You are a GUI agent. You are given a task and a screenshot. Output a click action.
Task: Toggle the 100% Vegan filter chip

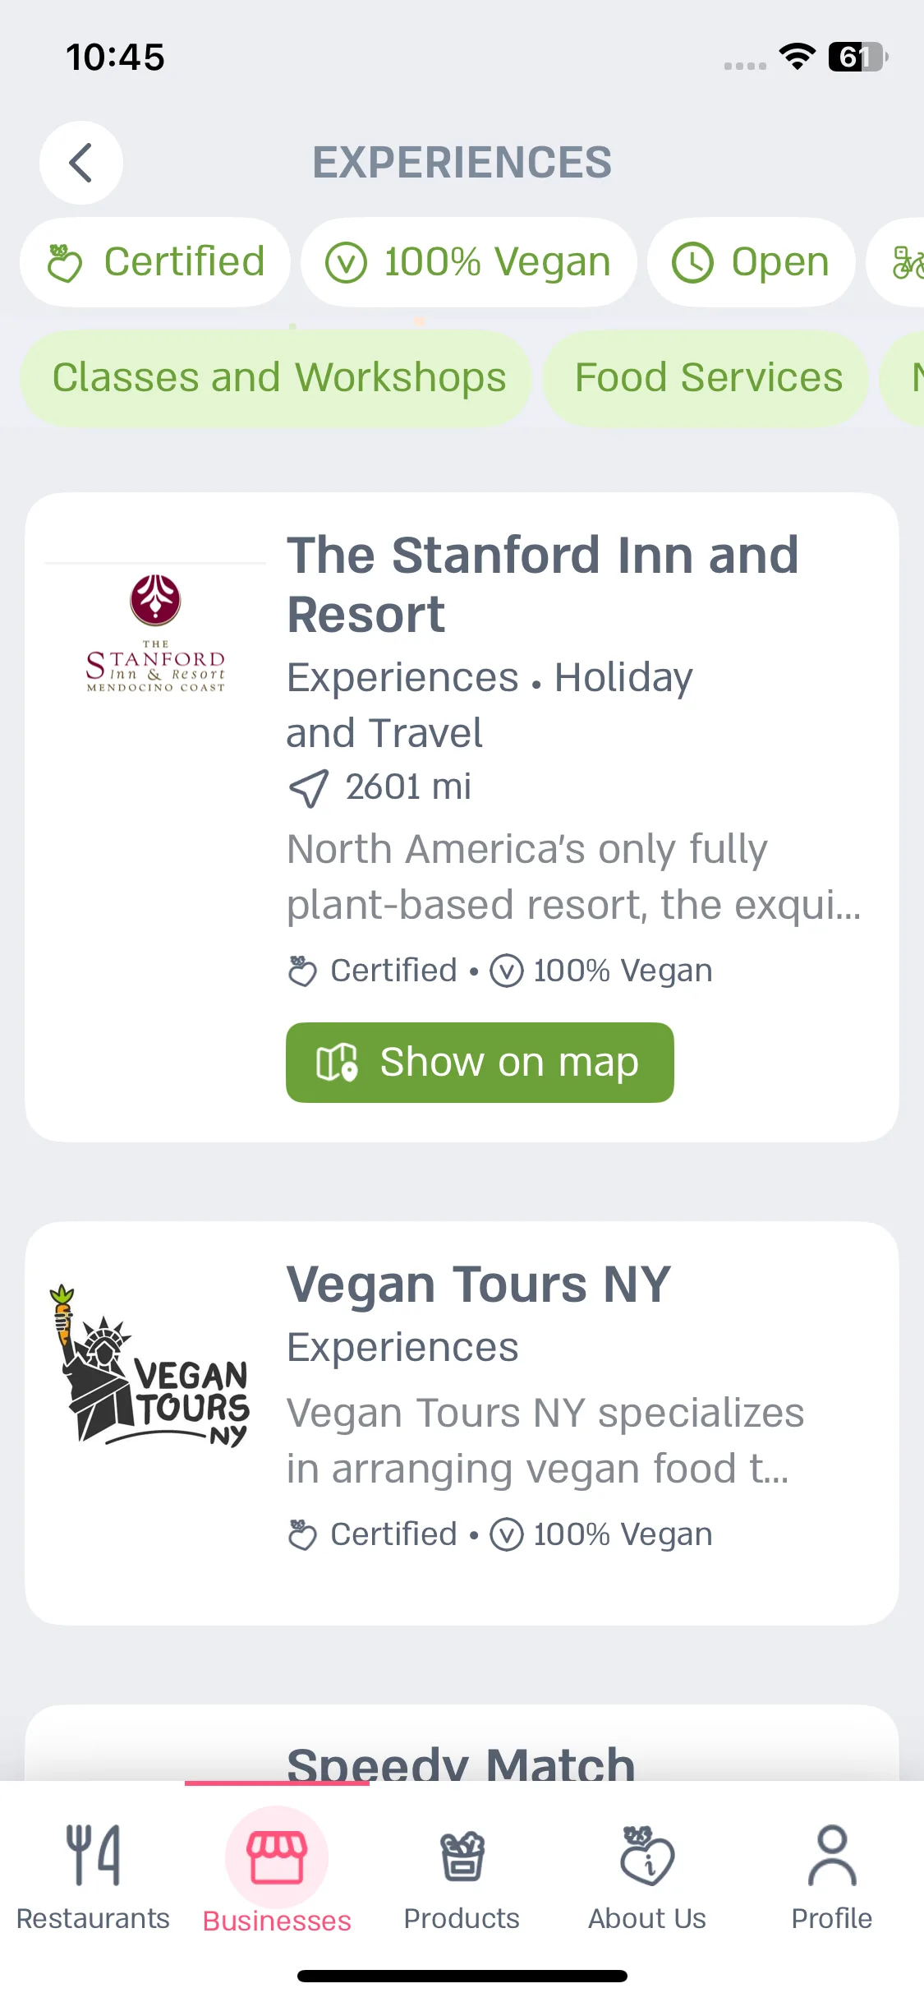point(469,262)
